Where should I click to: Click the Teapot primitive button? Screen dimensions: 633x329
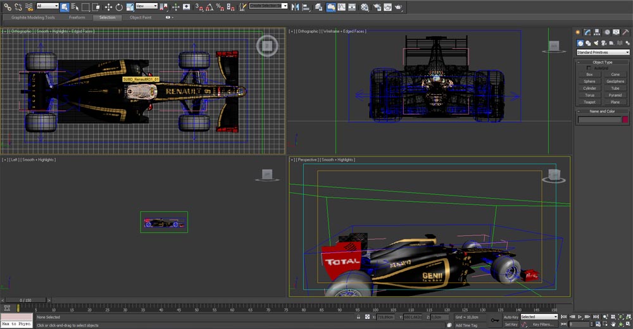[589, 102]
